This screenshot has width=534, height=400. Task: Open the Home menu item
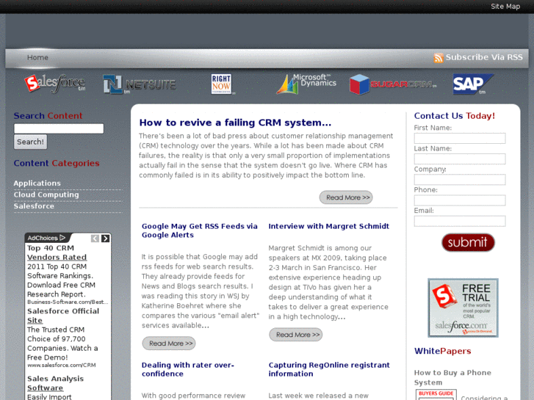point(37,57)
